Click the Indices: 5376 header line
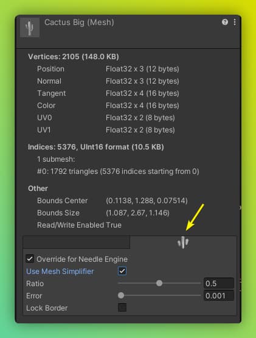The height and width of the screenshot is (338, 256). [96, 147]
